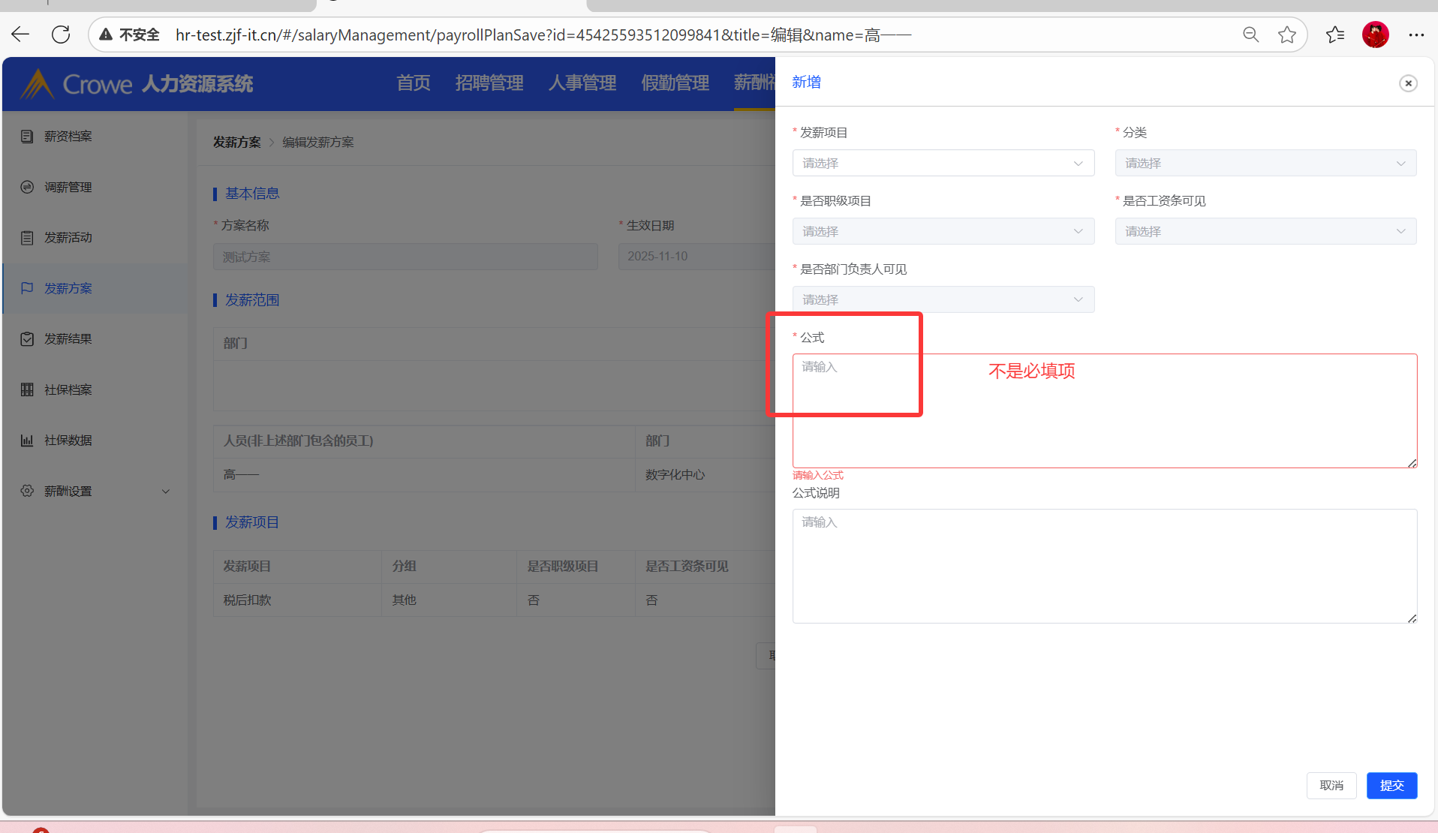Open the browser profile avatar
Viewport: 1438px width, 833px height.
pos(1376,35)
